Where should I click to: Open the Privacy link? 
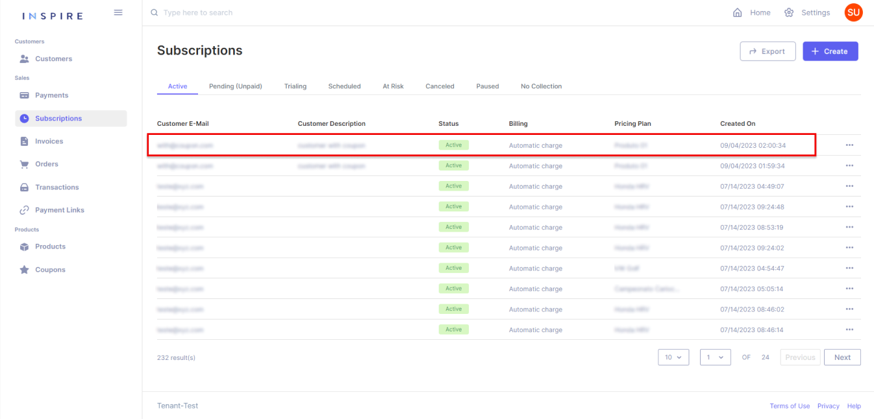point(829,406)
